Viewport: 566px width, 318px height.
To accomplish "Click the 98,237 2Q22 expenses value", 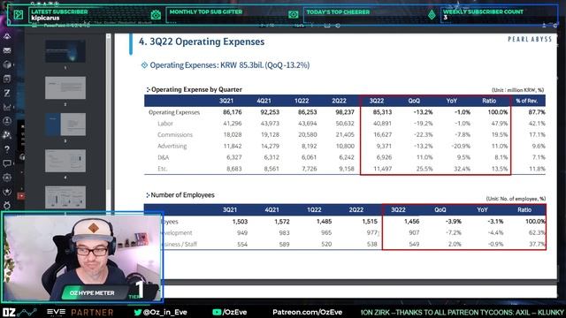I will point(345,112).
